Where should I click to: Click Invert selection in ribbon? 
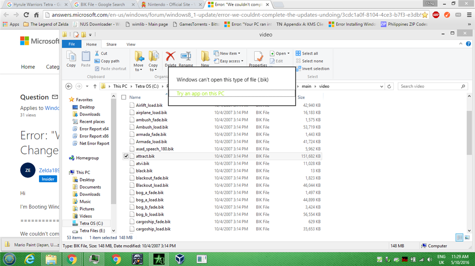pyautogui.click(x=312, y=68)
